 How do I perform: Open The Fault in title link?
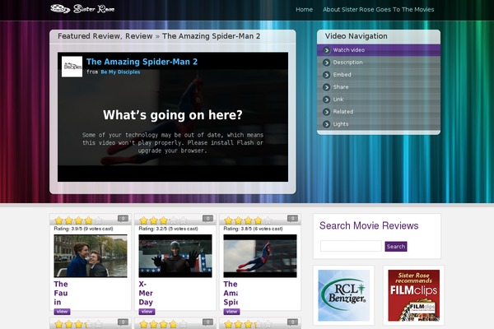click(x=61, y=293)
